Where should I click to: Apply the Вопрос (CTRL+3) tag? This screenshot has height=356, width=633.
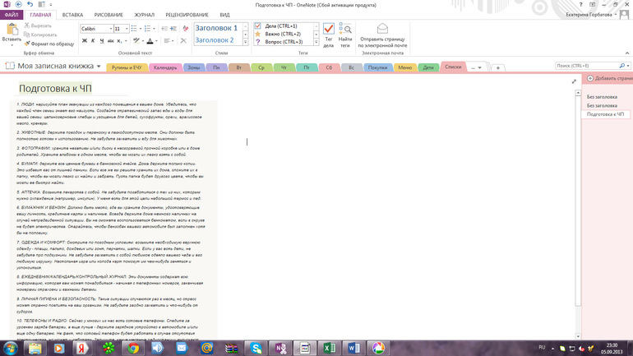click(283, 42)
